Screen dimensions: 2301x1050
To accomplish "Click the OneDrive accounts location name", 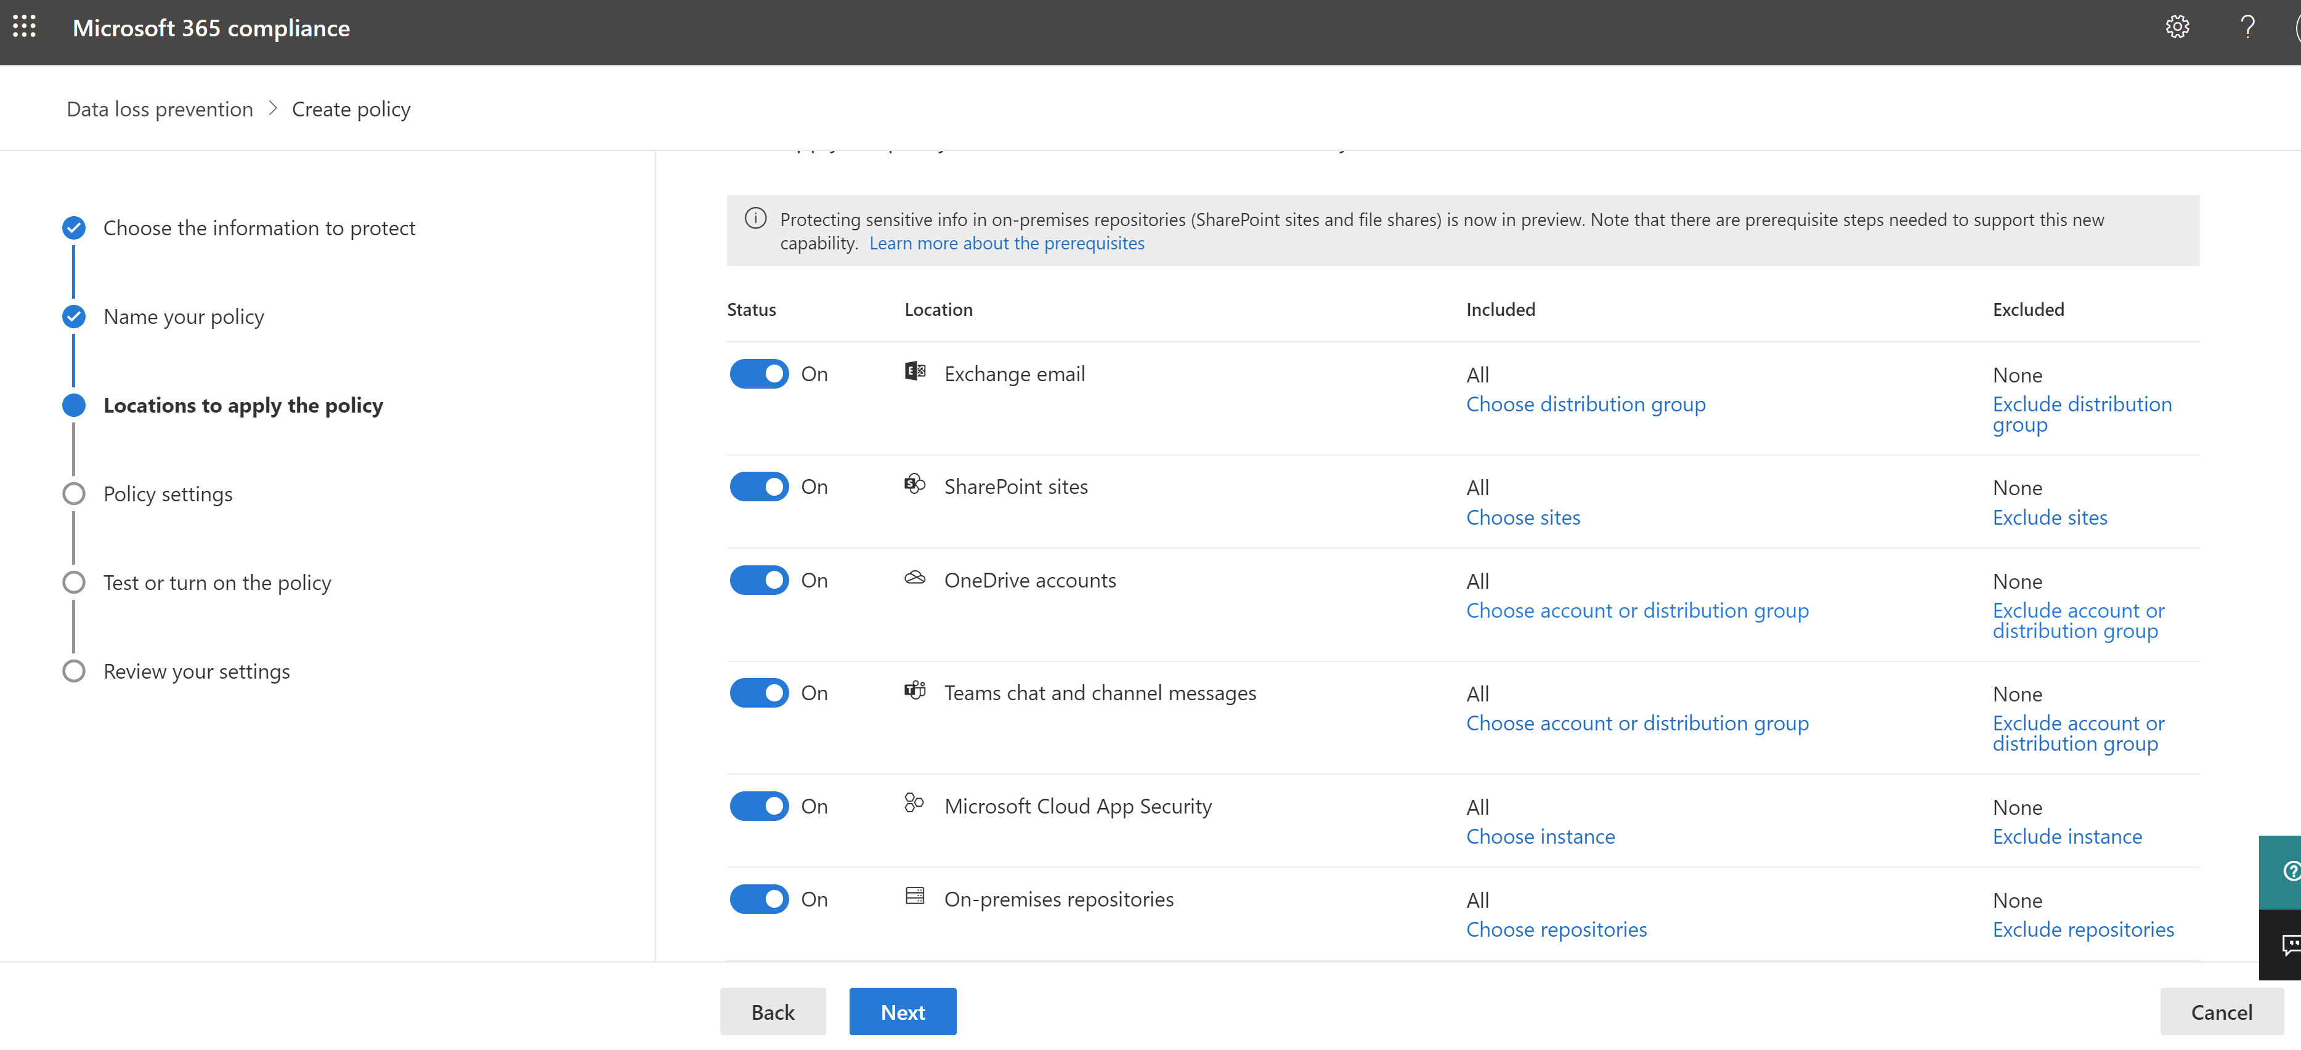I will pyautogui.click(x=1030, y=580).
